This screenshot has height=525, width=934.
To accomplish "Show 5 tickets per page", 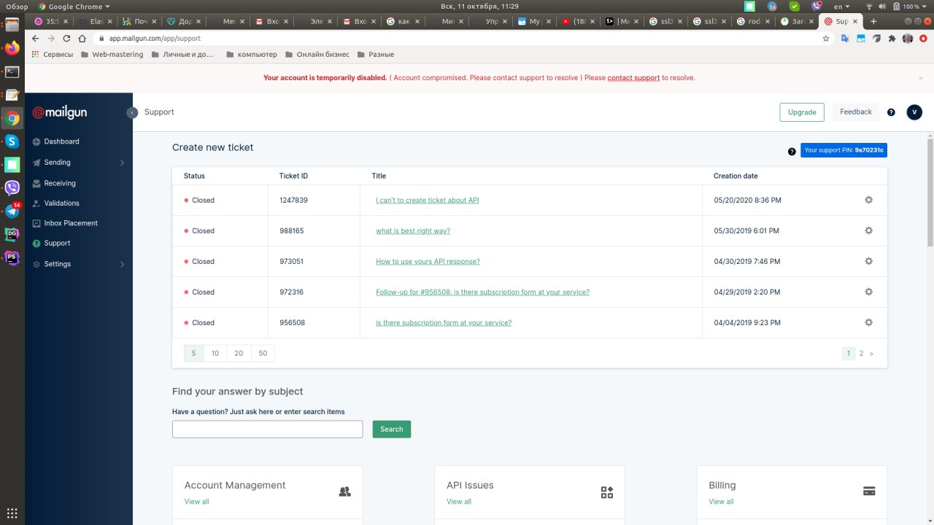I will tap(193, 353).
